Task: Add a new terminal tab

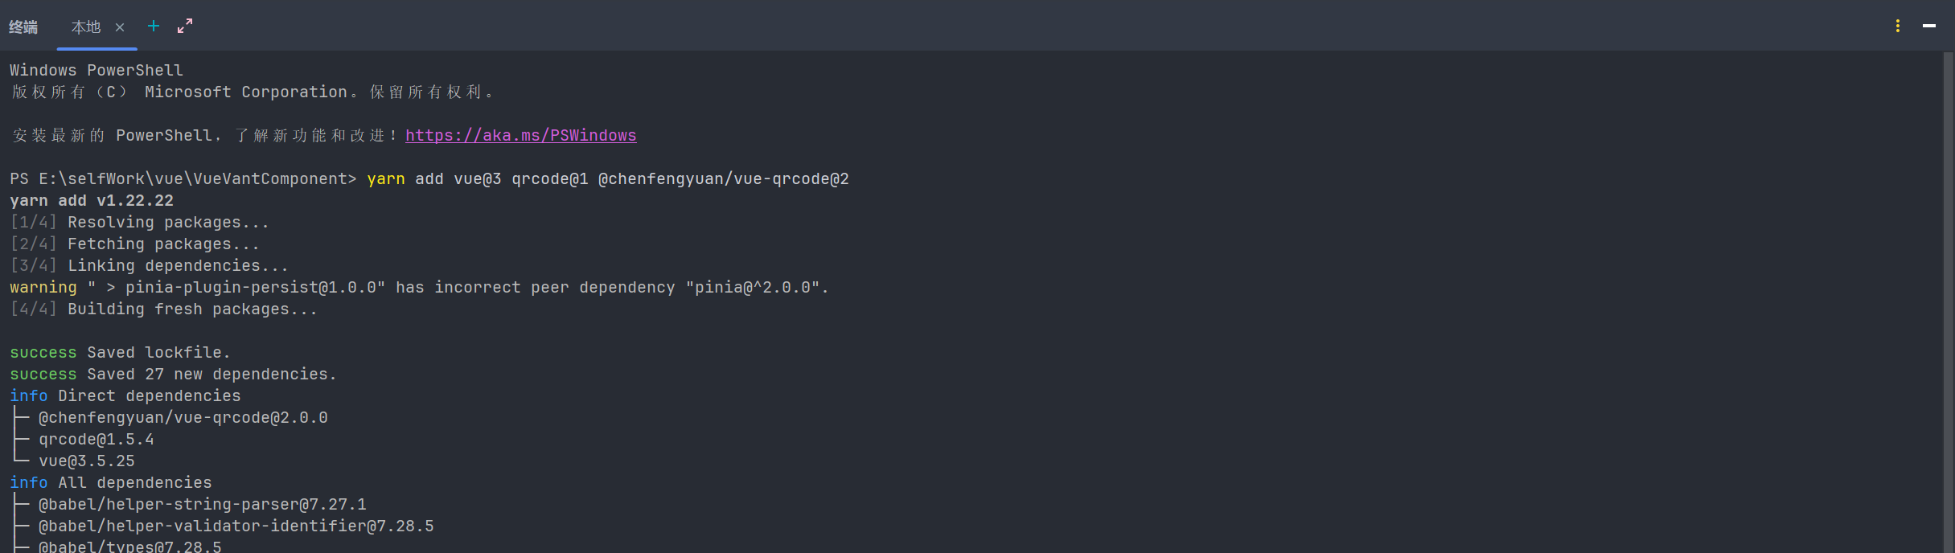Action: pyautogui.click(x=154, y=27)
